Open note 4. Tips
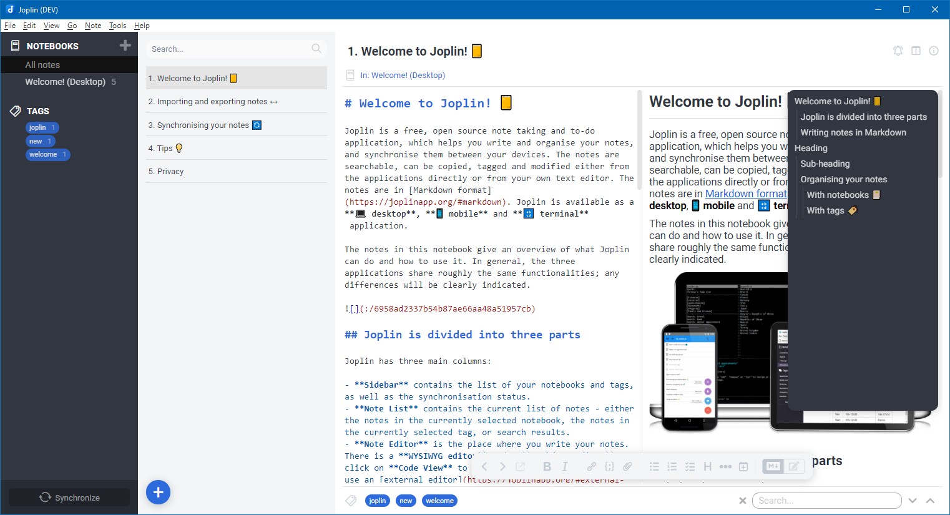Screen dimensions: 950x515 [x=237, y=148]
